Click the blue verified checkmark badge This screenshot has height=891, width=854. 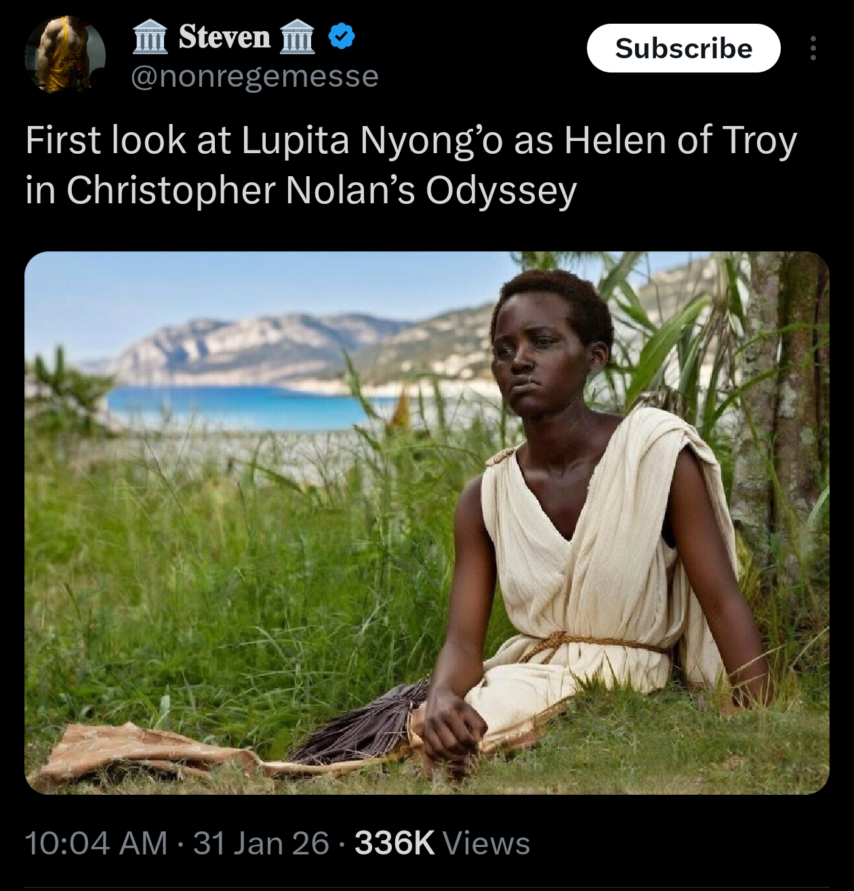(342, 37)
